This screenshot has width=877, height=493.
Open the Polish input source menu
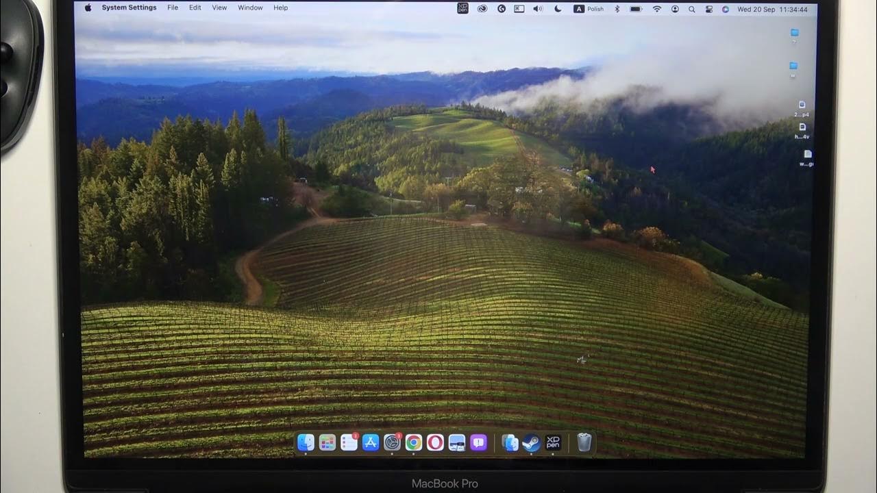589,9
